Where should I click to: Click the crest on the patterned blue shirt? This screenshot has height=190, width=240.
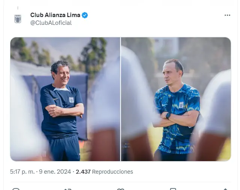pos(181,105)
